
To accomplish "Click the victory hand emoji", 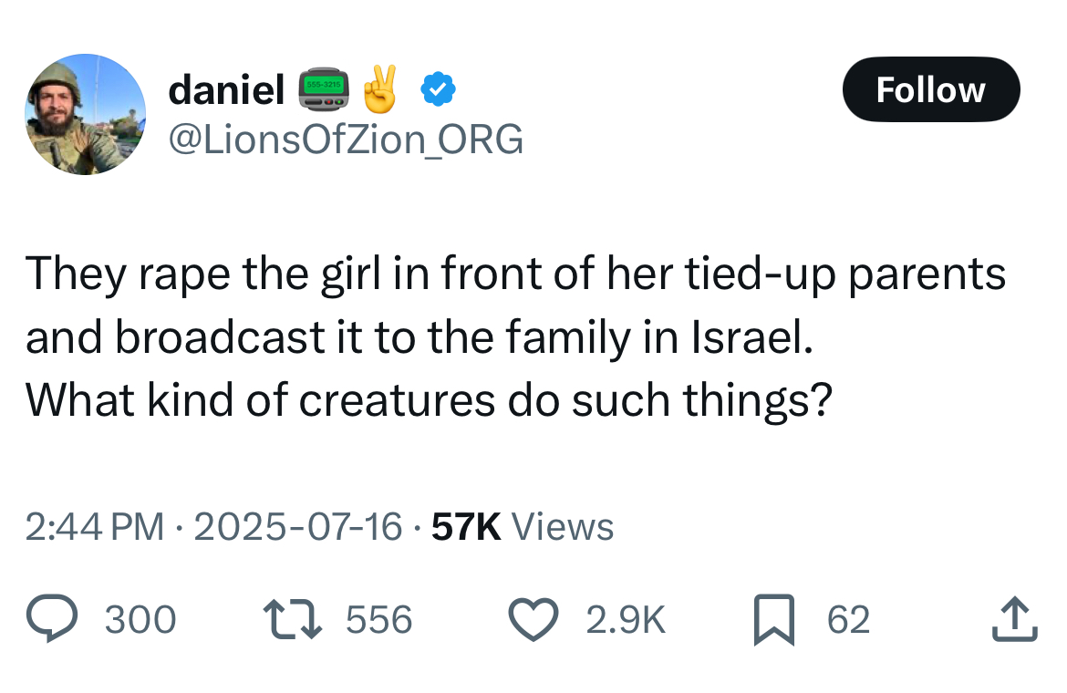I will coord(380,89).
